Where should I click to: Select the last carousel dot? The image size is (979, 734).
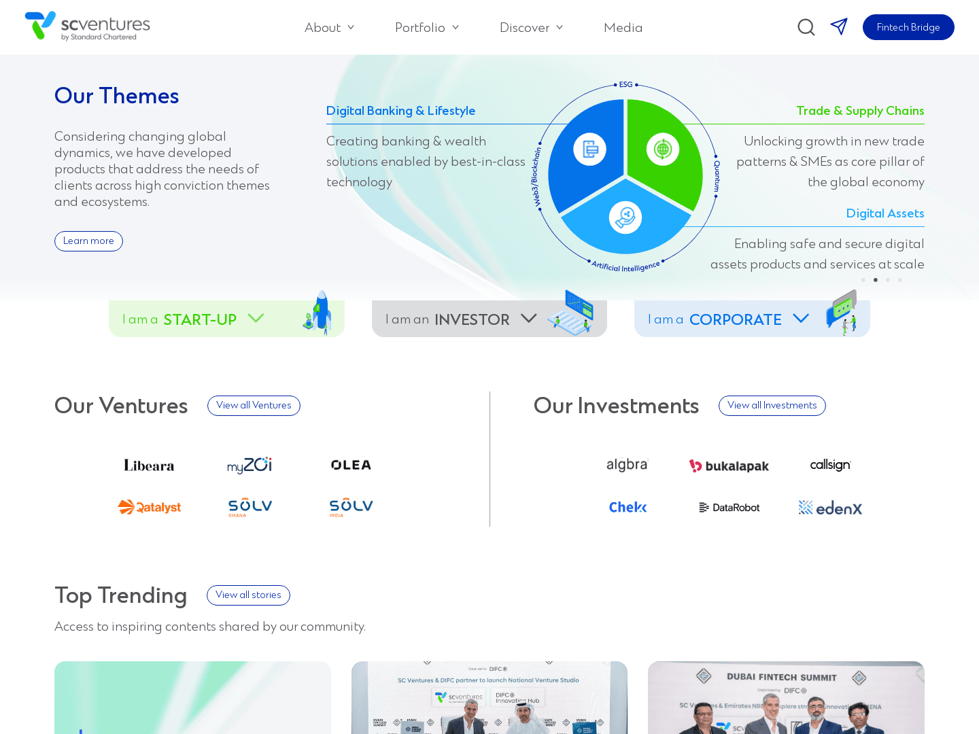pos(900,280)
